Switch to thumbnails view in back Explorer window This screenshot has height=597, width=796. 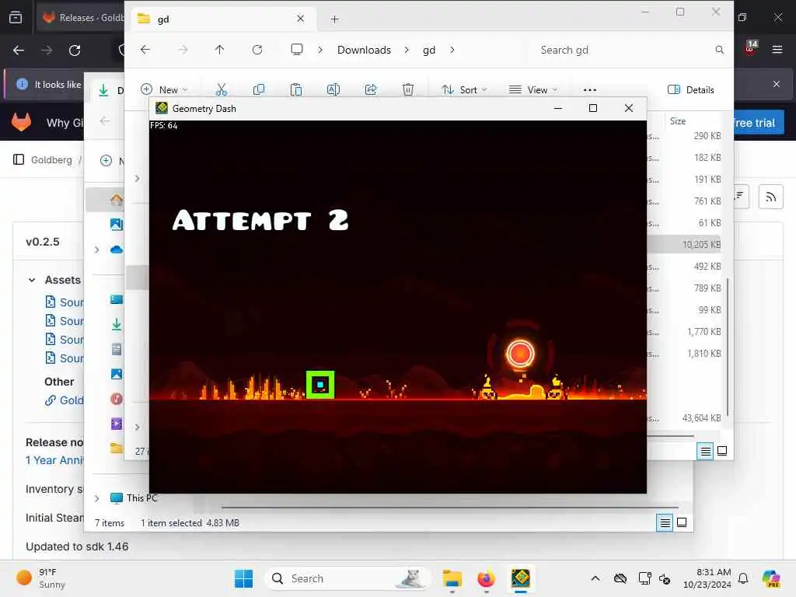click(x=682, y=522)
